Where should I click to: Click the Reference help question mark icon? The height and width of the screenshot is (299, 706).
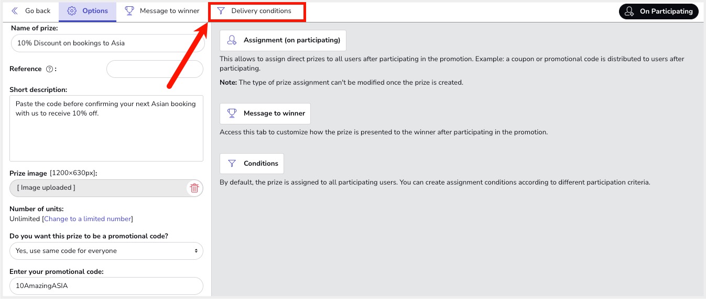click(x=50, y=69)
